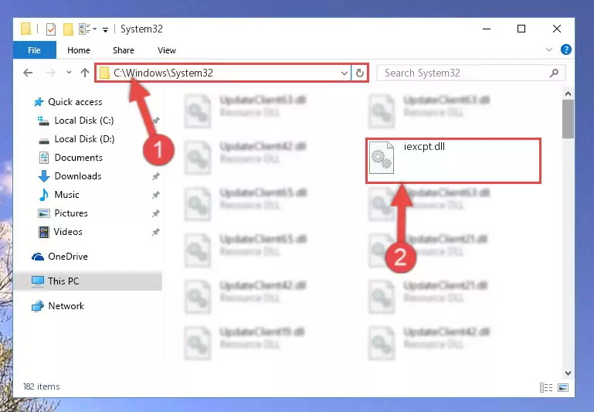Image resolution: width=594 pixels, height=412 pixels.
Task: Go forward with the right arrow
Action: point(50,73)
